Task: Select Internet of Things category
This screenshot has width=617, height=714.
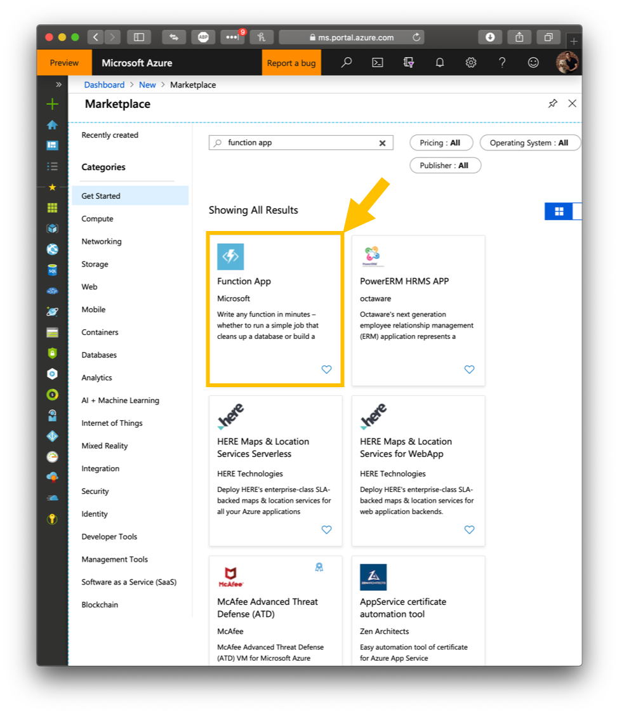Action: coord(112,423)
